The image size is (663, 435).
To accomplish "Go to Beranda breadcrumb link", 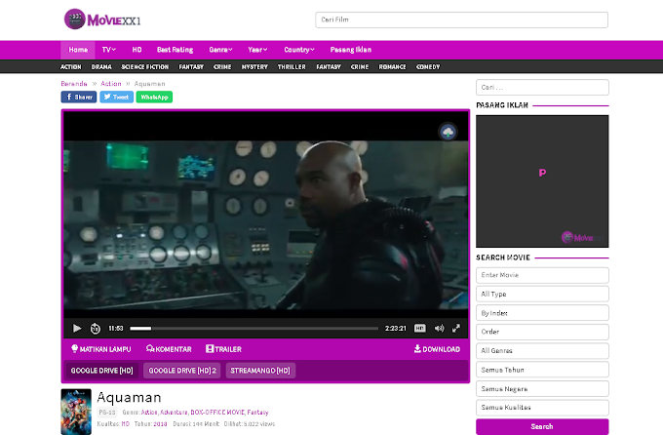I will click(74, 84).
